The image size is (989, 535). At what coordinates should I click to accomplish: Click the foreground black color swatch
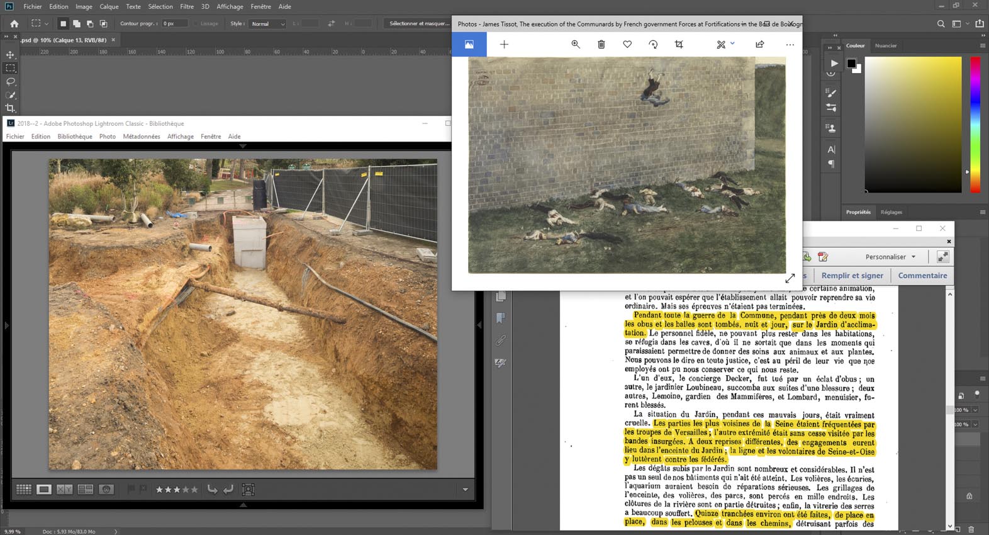tap(851, 63)
